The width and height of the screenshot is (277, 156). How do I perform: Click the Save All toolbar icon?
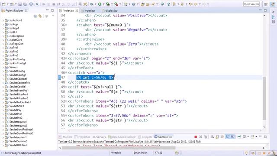25,4
